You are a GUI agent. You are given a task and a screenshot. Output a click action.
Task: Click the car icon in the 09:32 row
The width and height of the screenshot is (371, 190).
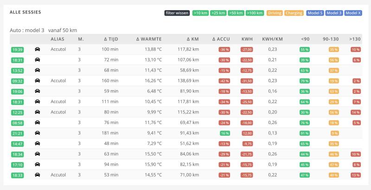(38, 81)
